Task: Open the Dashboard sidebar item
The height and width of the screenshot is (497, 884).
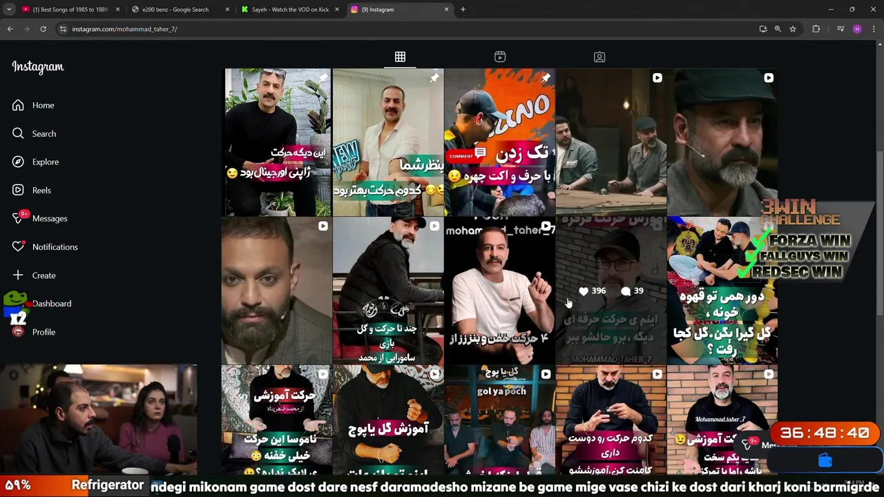Action: pyautogui.click(x=51, y=303)
